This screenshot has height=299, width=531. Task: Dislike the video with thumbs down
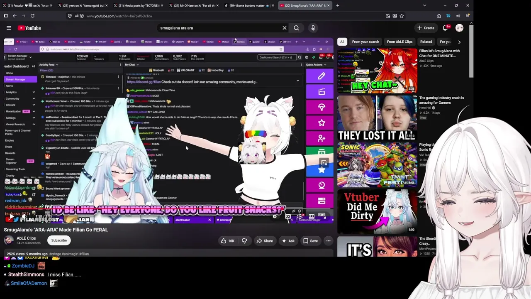point(244,241)
